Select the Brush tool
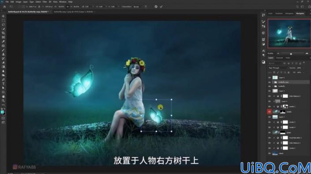This screenshot has height=174, width=311. pos(3,50)
